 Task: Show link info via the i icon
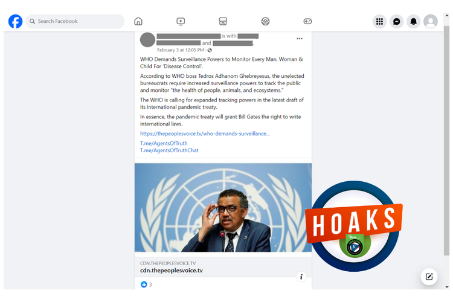point(301,277)
